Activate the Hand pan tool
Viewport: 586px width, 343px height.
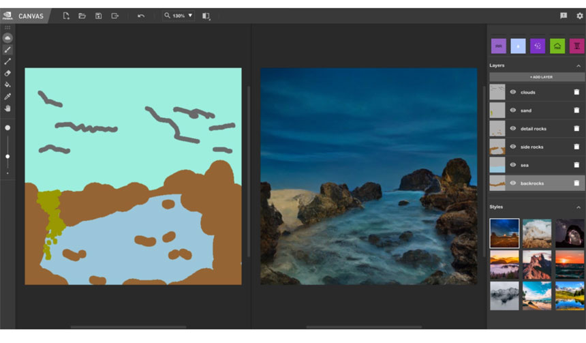click(7, 108)
